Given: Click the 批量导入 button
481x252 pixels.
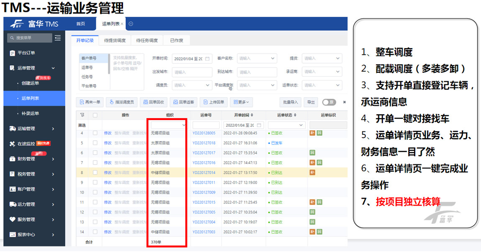Looking at the screenshot, I should [290, 102].
